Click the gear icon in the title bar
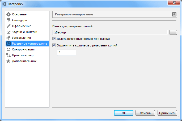 pyautogui.click(x=4, y=4)
